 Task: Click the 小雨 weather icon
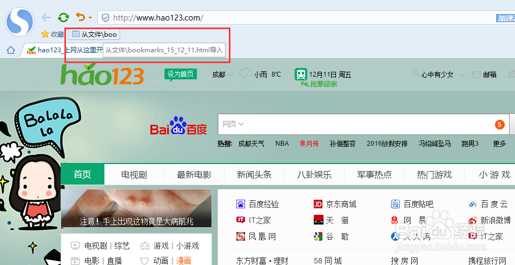[x=246, y=73]
